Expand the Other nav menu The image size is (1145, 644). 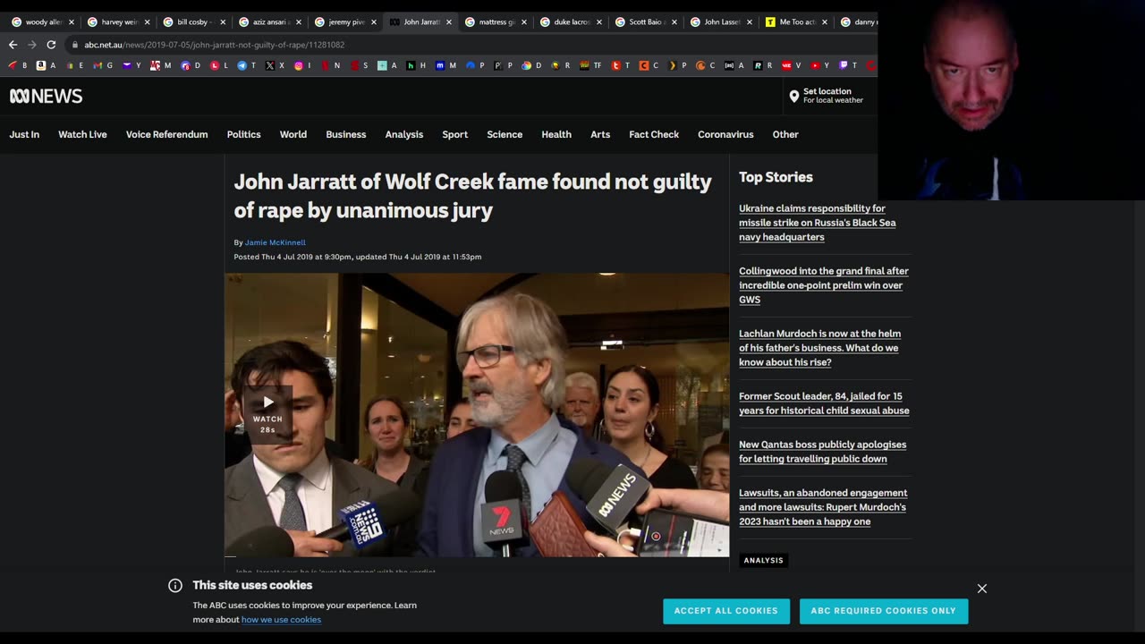pyautogui.click(x=785, y=134)
